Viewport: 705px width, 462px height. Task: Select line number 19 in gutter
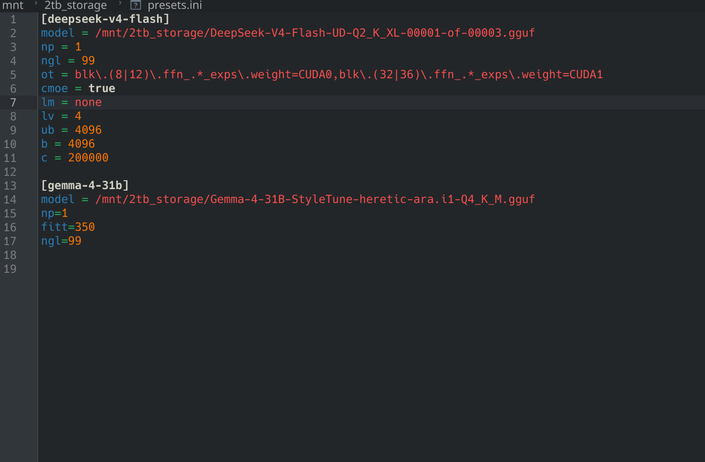pos(10,269)
